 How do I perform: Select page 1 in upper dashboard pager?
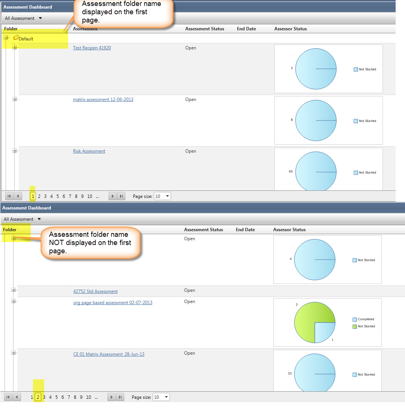pos(33,196)
